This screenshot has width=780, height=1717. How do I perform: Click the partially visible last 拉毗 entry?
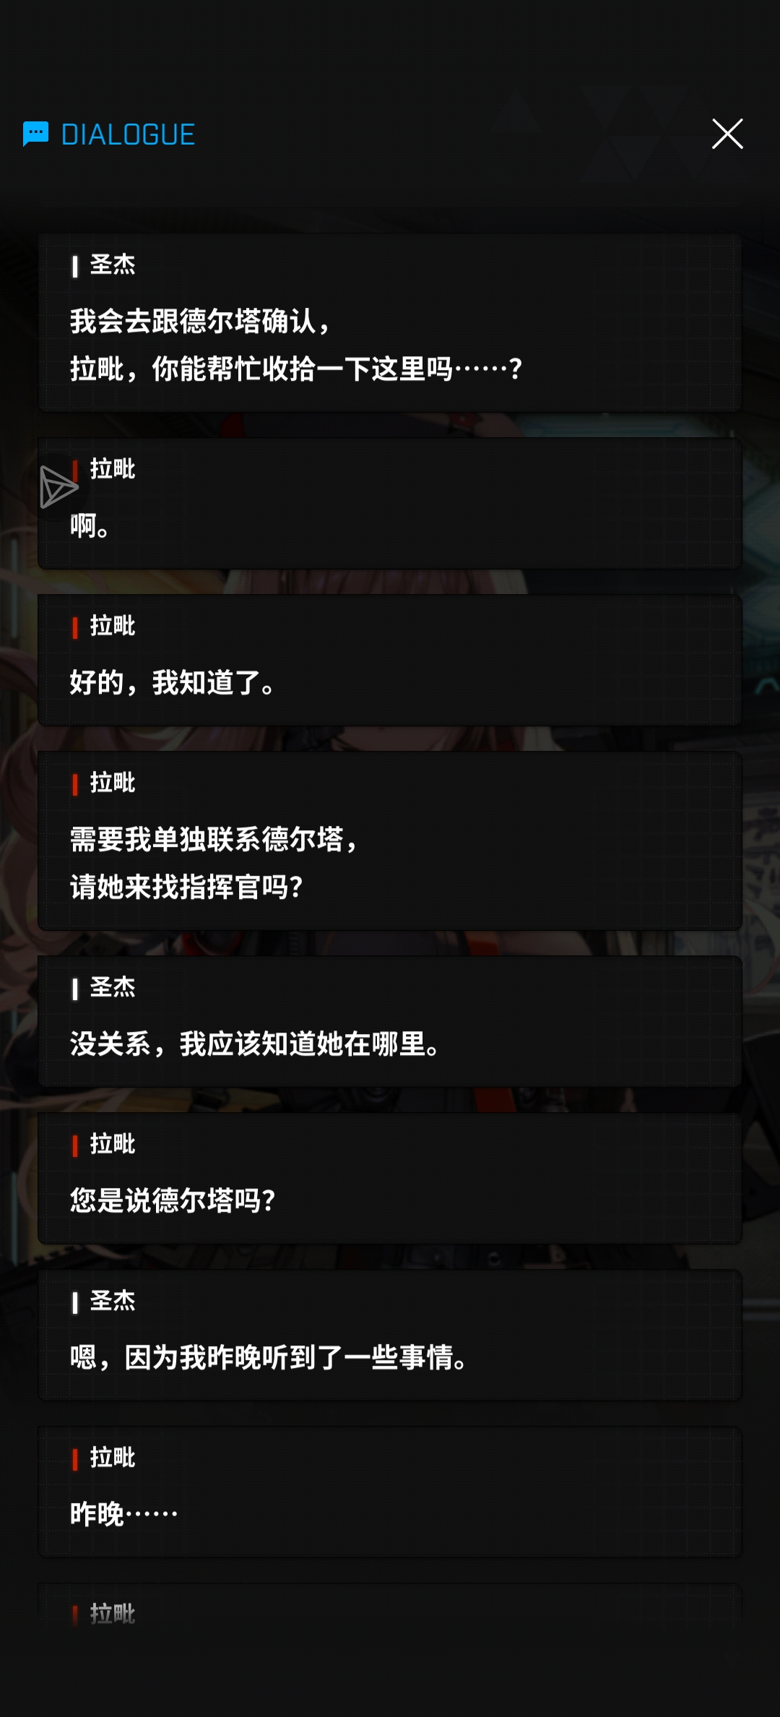[390, 1605]
